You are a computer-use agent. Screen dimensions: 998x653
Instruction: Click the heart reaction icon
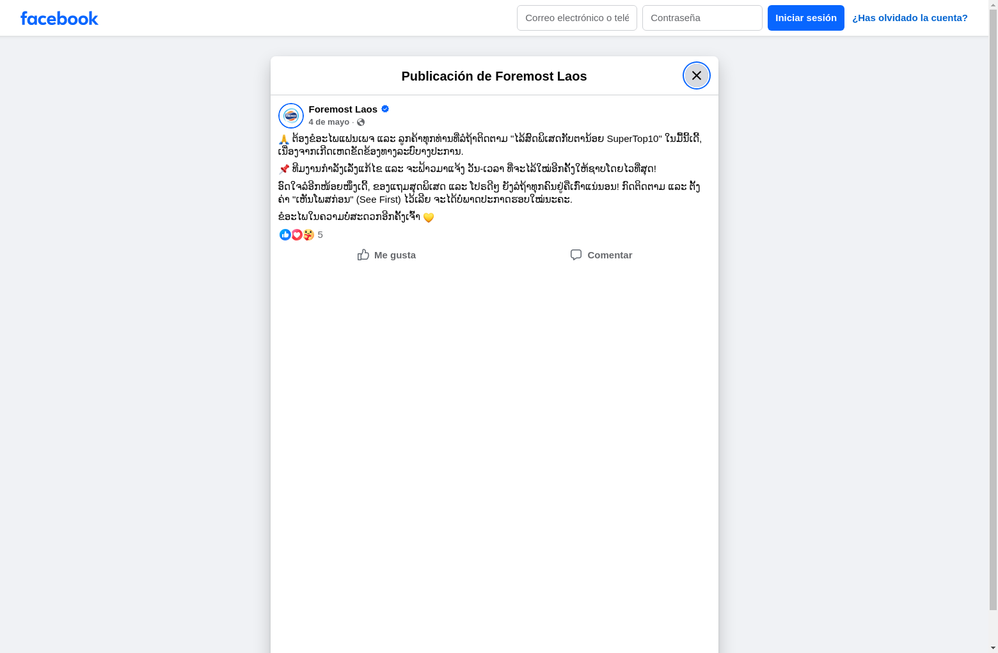[x=297, y=235]
